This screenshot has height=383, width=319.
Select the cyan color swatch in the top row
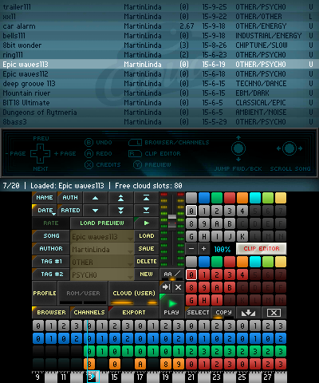click(x=255, y=198)
